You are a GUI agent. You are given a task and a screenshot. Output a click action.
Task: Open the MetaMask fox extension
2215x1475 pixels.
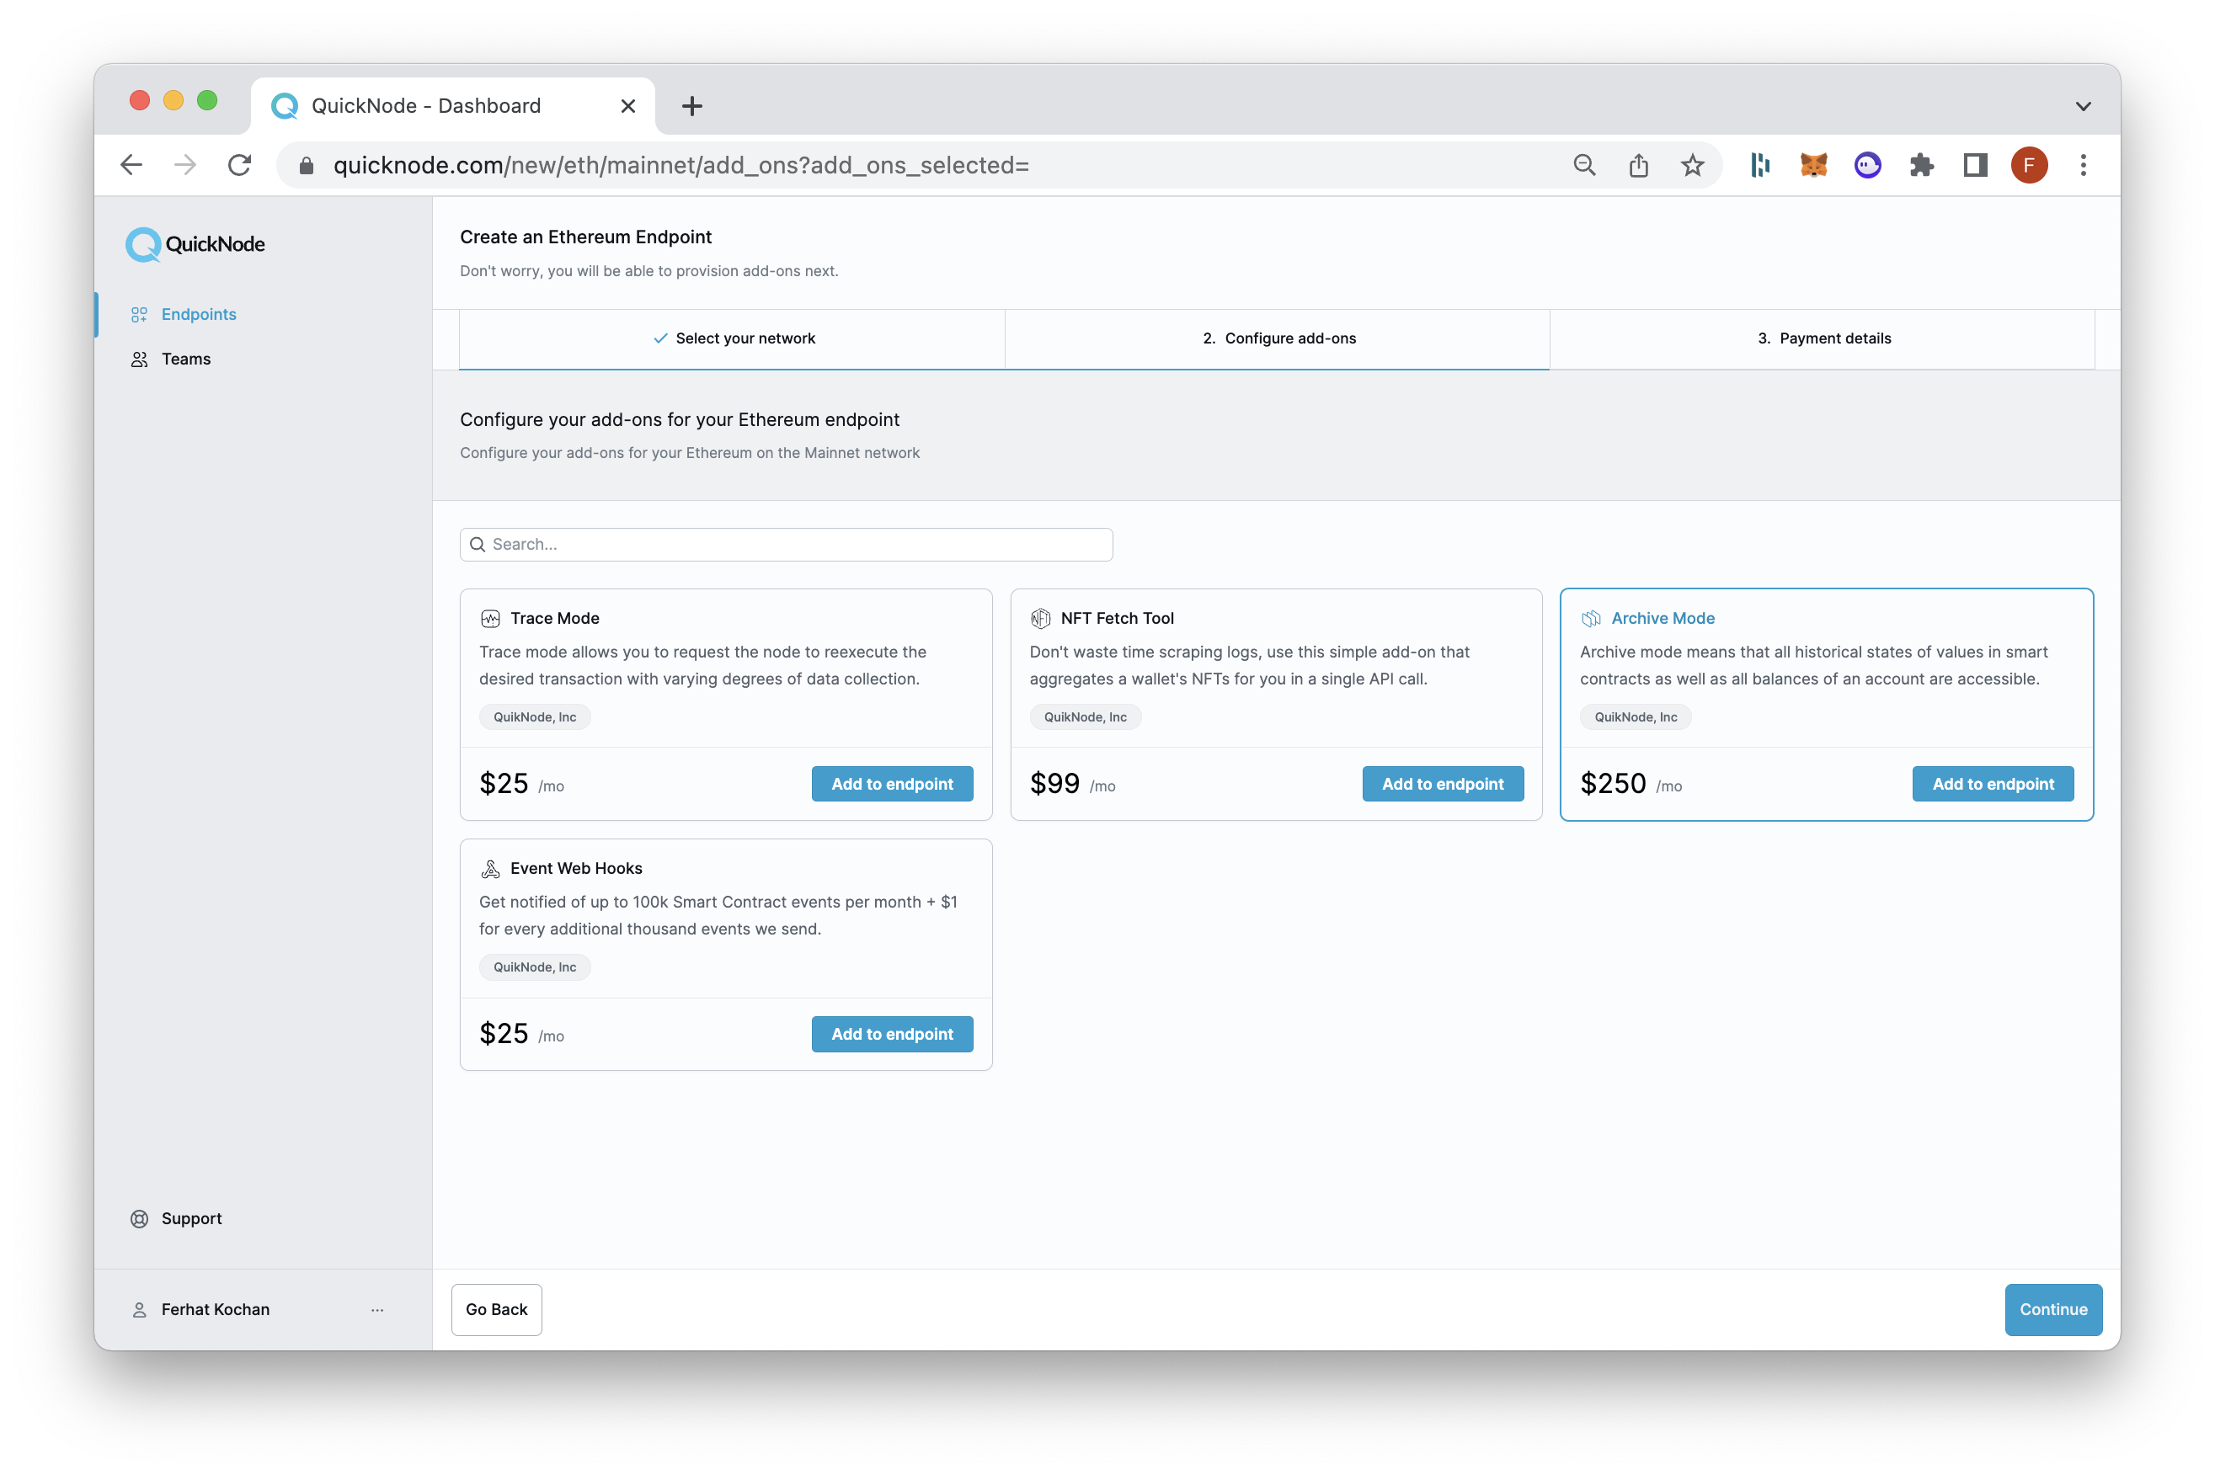coord(1813,166)
